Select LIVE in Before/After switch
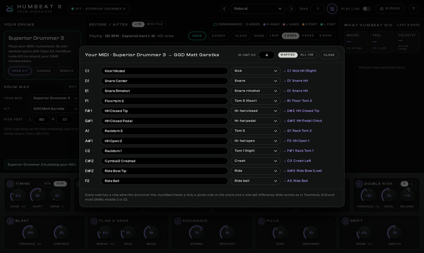The width and height of the screenshot is (424, 253). (138, 24)
